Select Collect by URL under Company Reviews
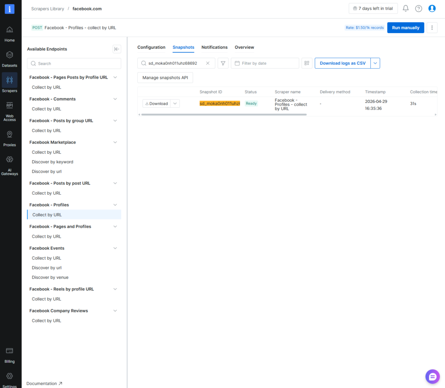The image size is (445, 388). (x=46, y=321)
